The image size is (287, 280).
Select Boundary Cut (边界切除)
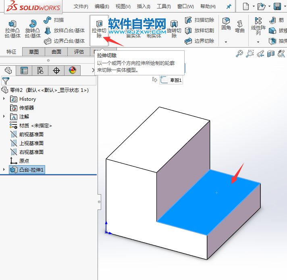click(x=199, y=41)
